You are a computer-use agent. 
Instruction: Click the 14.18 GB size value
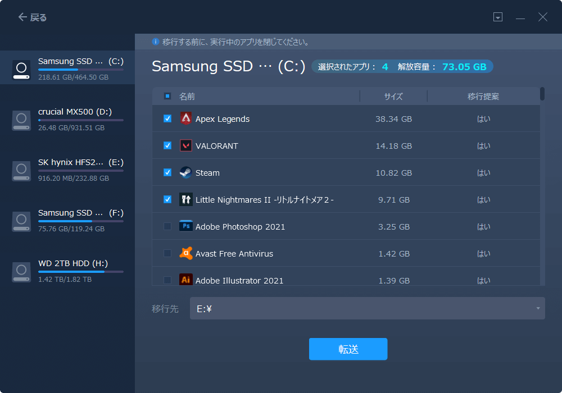(393, 145)
